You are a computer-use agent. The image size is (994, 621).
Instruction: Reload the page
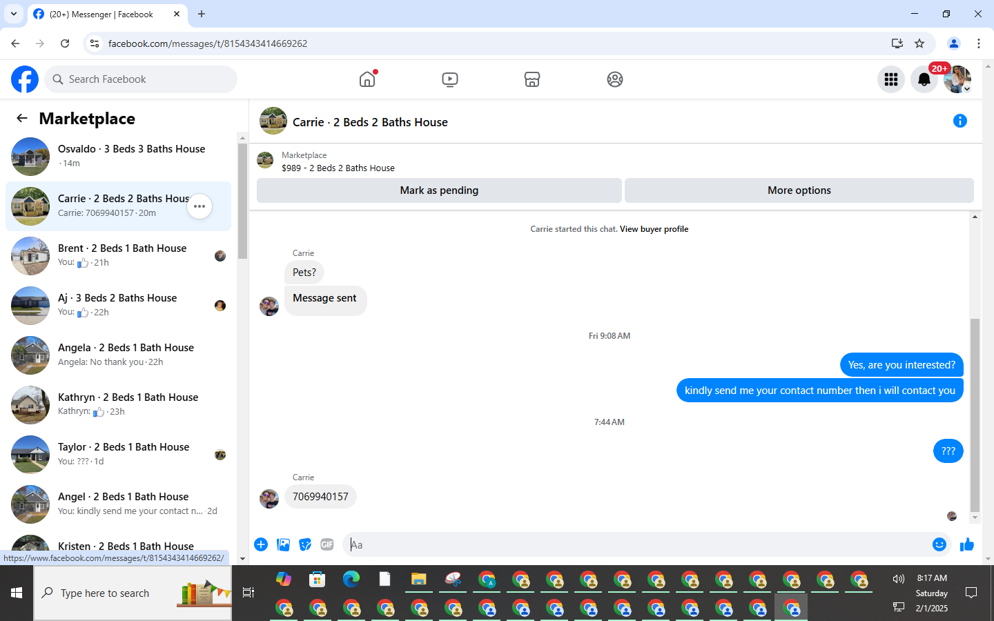65,43
